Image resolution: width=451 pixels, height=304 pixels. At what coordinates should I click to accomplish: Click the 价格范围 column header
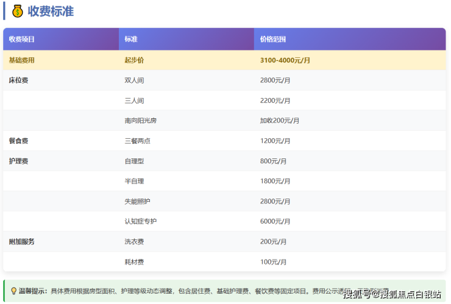[272, 39]
